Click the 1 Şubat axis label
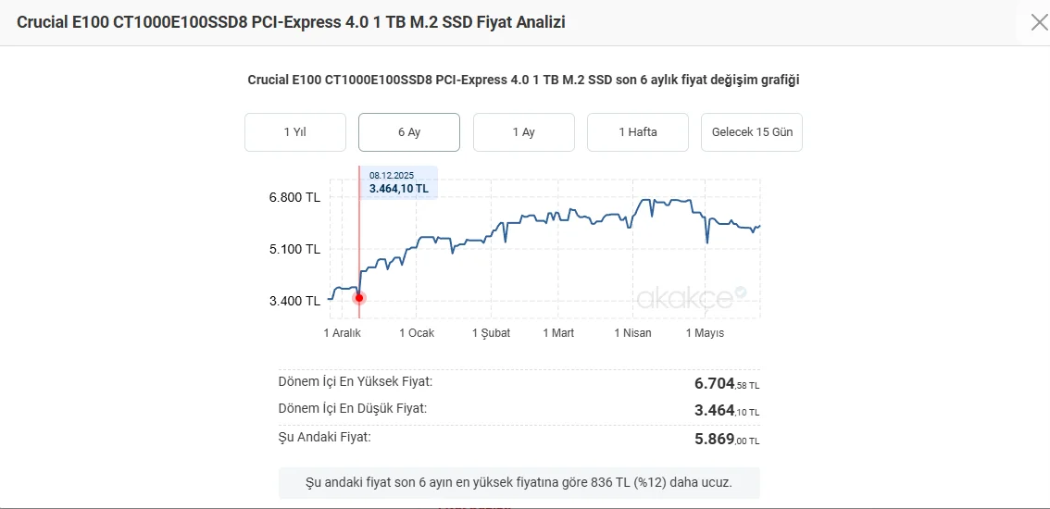 [x=491, y=333]
